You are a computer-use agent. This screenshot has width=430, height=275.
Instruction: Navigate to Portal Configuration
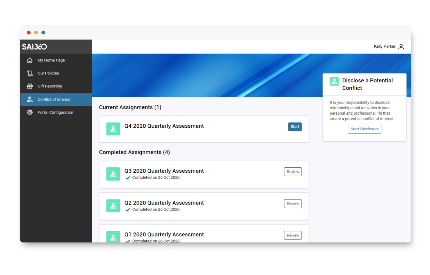[x=55, y=112]
